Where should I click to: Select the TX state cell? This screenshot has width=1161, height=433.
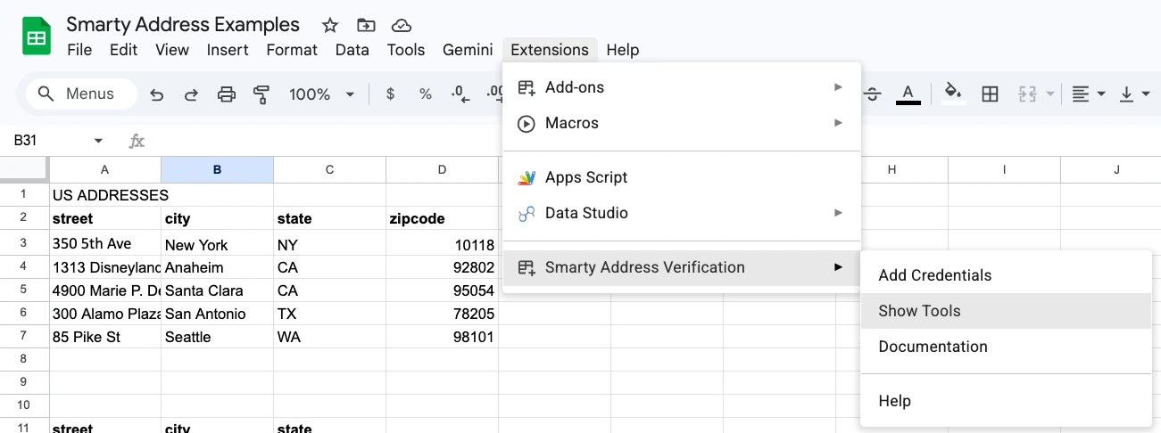pyautogui.click(x=329, y=313)
